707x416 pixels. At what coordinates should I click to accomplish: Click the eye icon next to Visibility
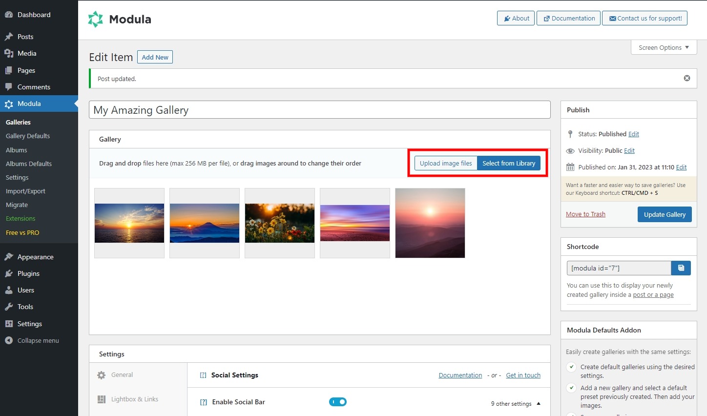(x=570, y=150)
